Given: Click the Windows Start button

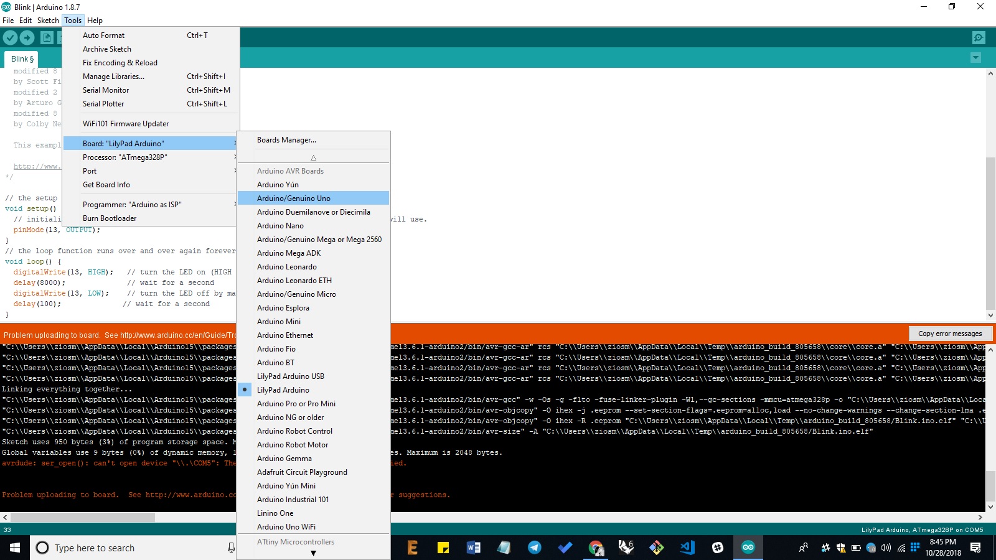Looking at the screenshot, I should tap(15, 548).
